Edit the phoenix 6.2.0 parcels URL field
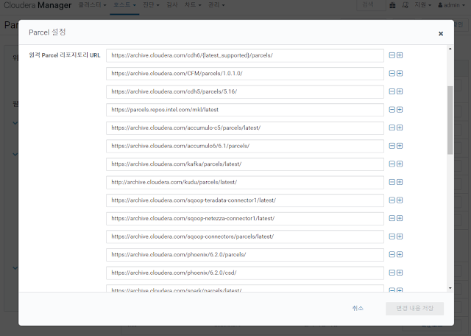The height and width of the screenshot is (336, 471). coord(245,255)
